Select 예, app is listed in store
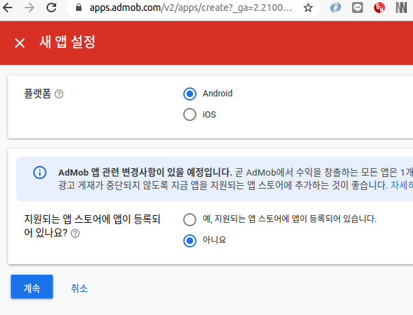Viewport: 413px width, 315px height. [x=190, y=219]
